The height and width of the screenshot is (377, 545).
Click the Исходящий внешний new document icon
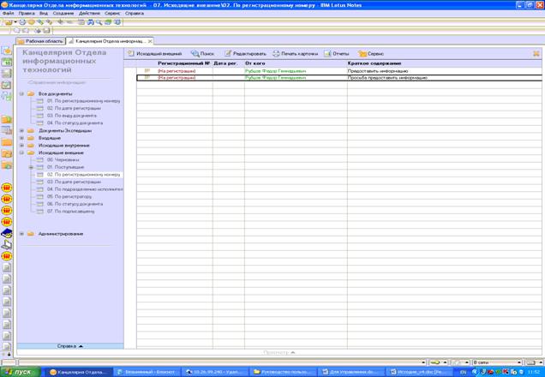(x=131, y=53)
